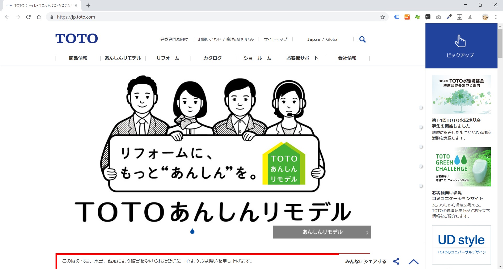This screenshot has height=269, width=503.
Task: Open リフォーム menu
Action: tap(168, 58)
